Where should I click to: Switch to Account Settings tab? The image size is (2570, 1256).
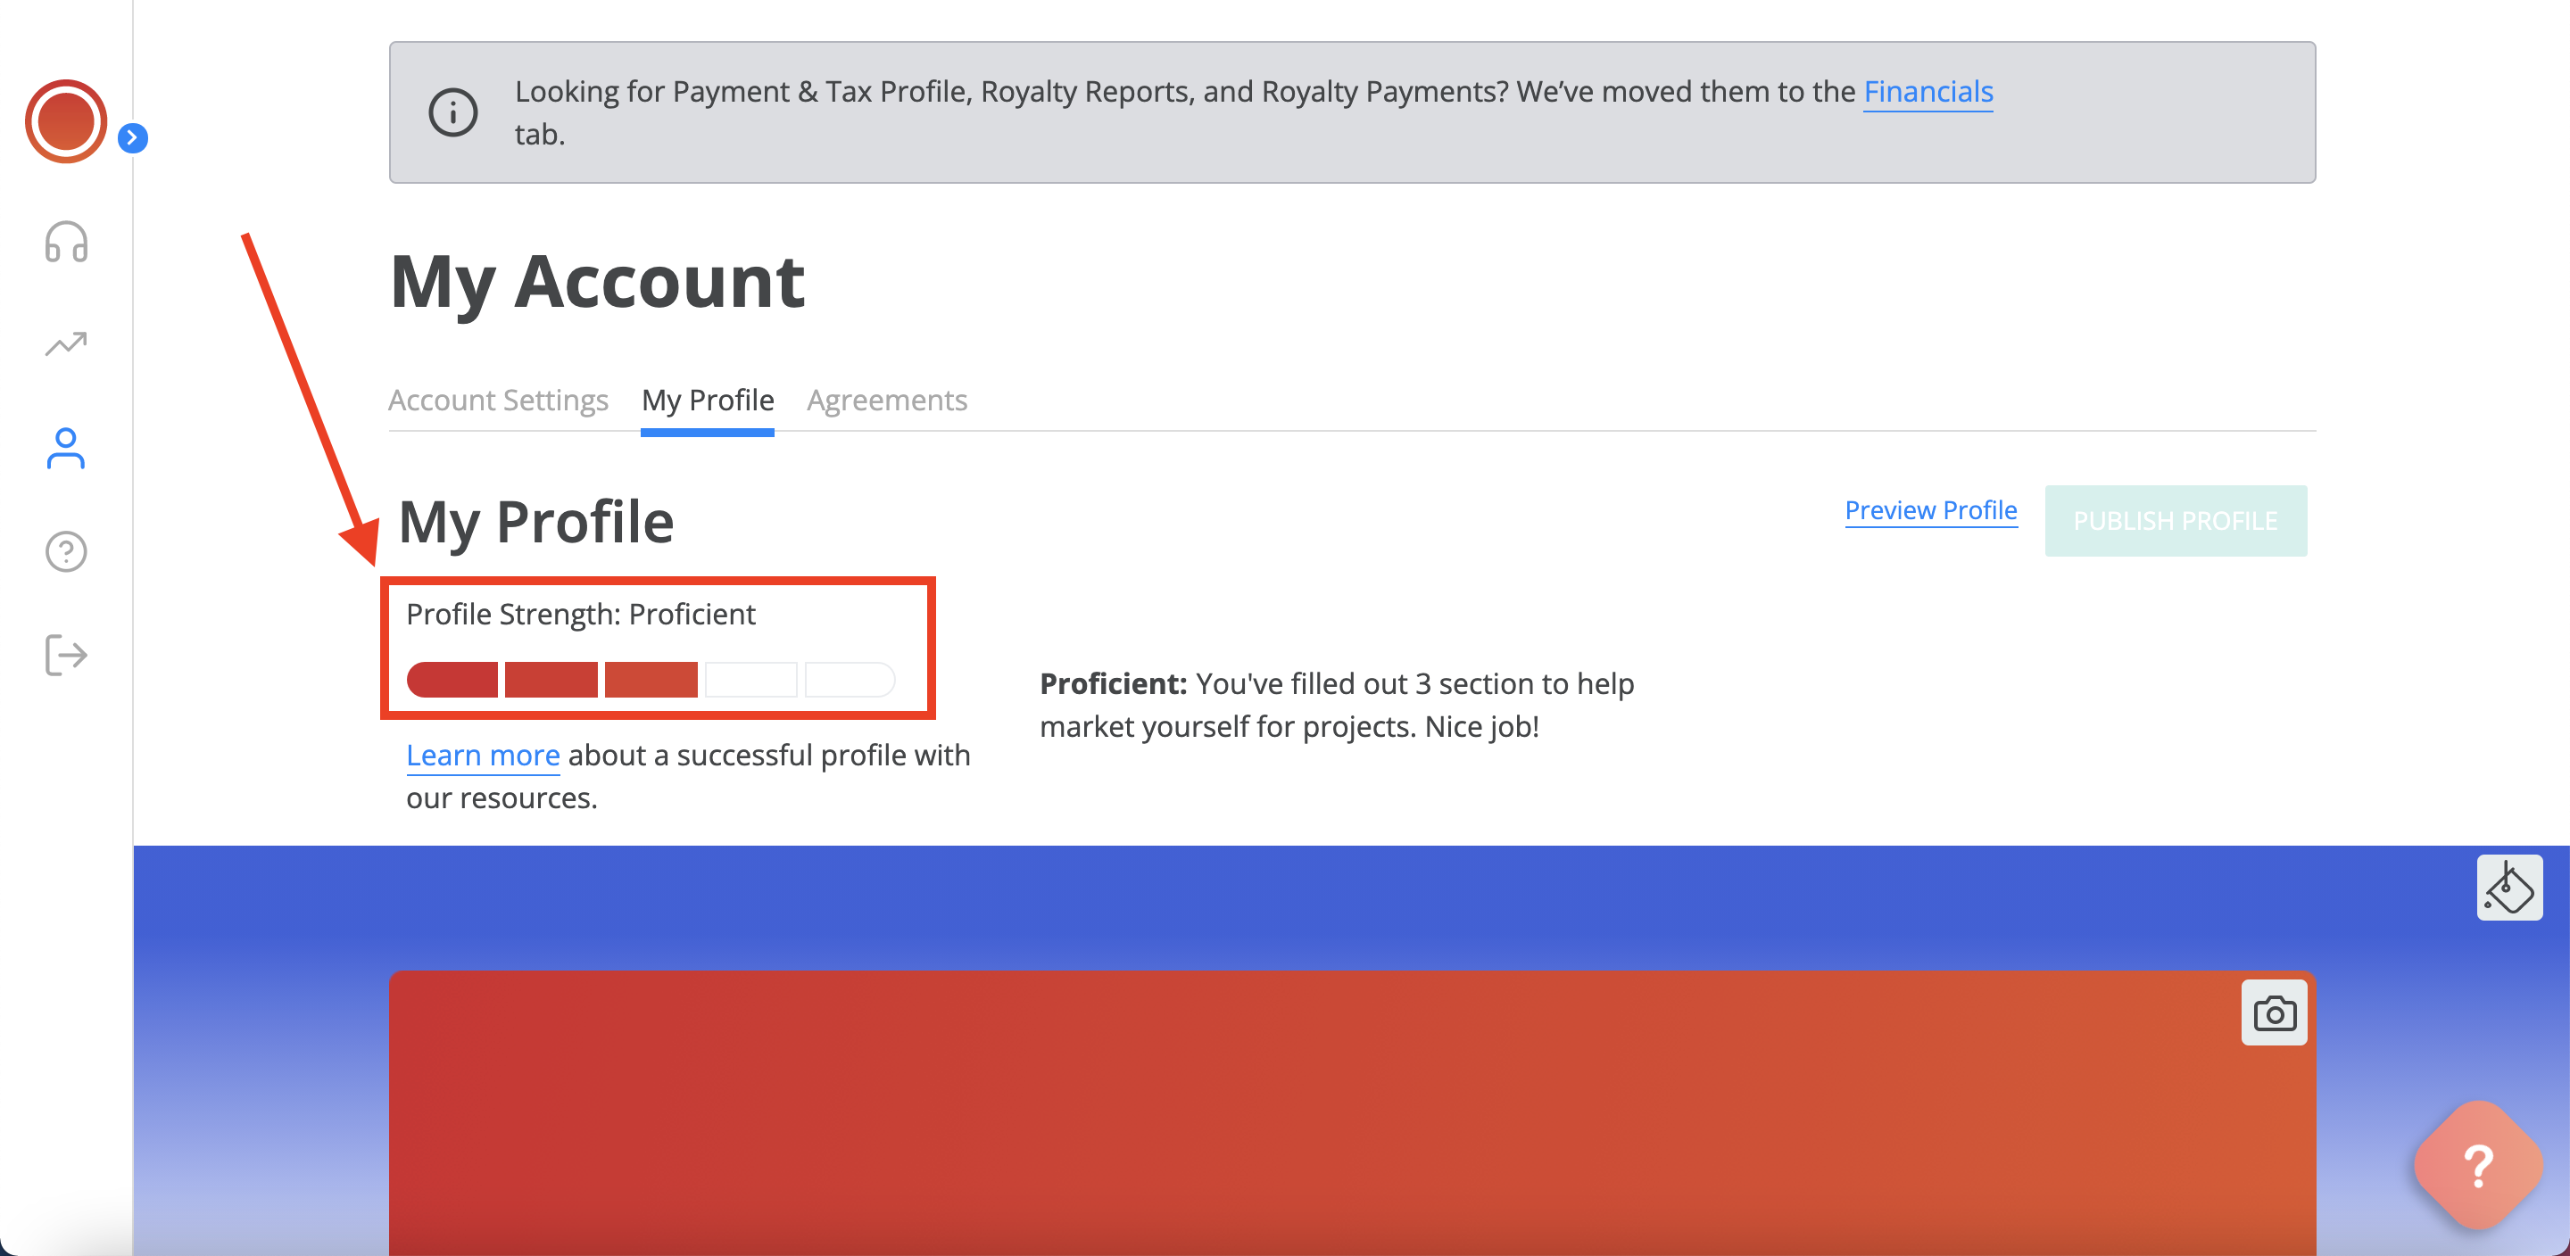(498, 400)
